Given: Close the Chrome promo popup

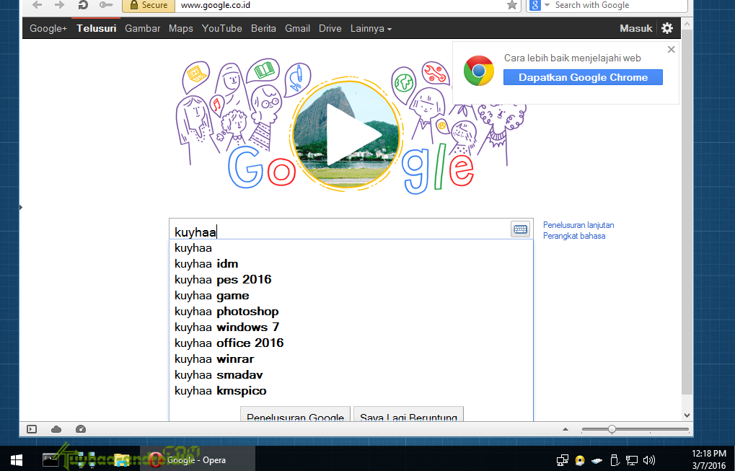Looking at the screenshot, I should point(672,49).
